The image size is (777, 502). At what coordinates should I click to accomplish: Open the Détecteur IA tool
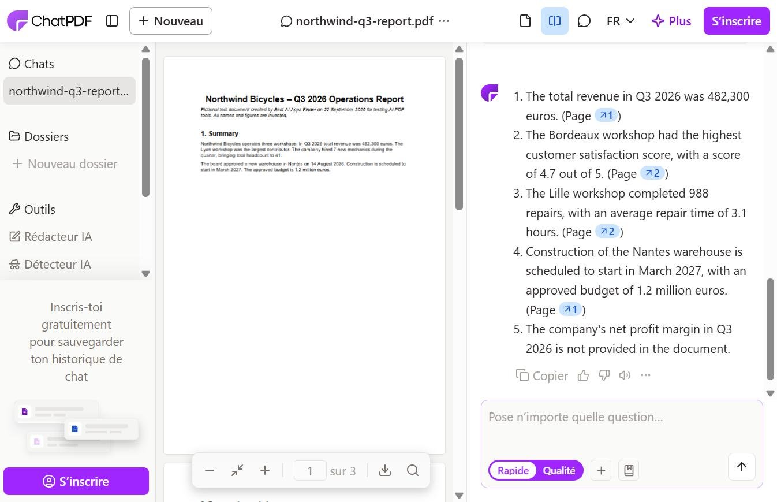(50, 264)
